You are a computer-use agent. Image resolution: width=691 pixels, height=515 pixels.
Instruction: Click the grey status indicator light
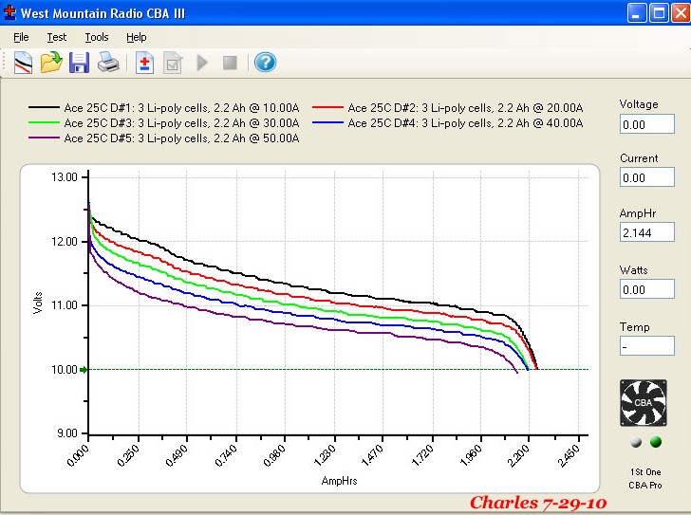(636, 441)
